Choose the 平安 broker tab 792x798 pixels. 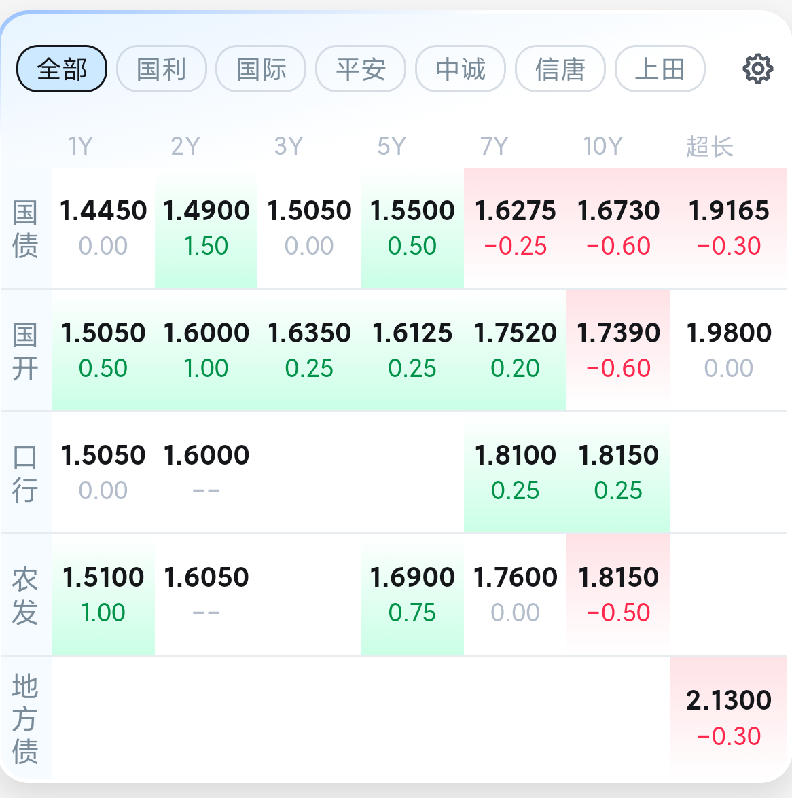click(x=361, y=69)
